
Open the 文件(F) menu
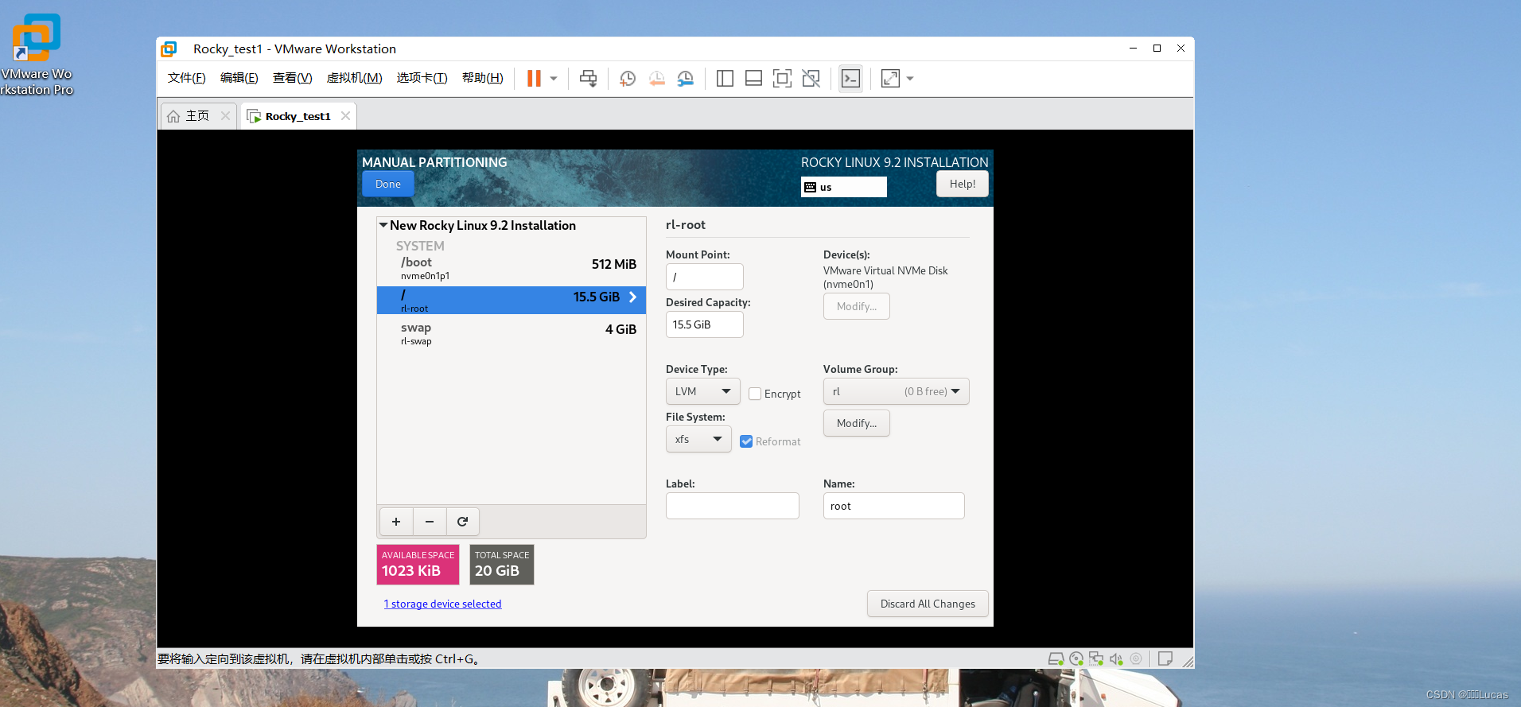[187, 78]
